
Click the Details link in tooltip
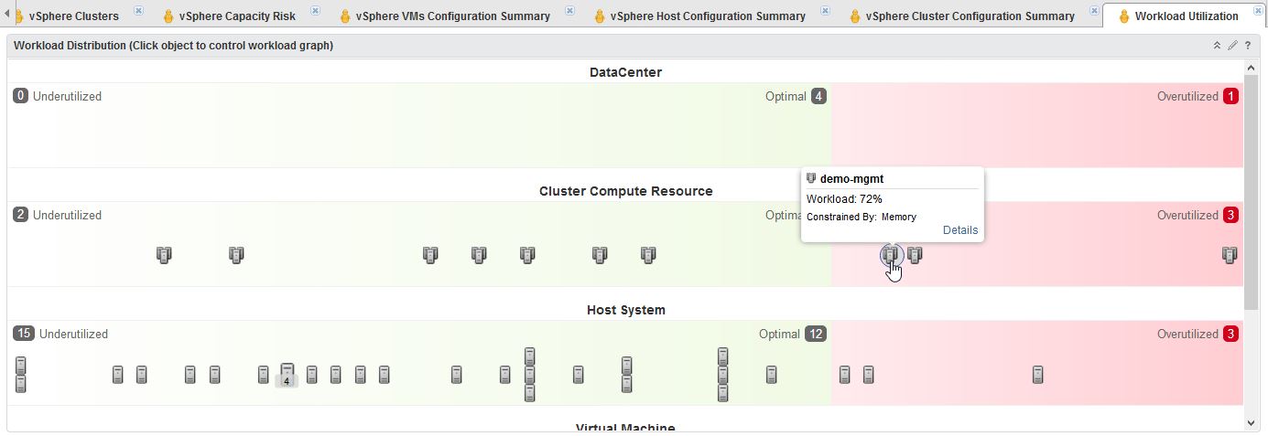(960, 230)
